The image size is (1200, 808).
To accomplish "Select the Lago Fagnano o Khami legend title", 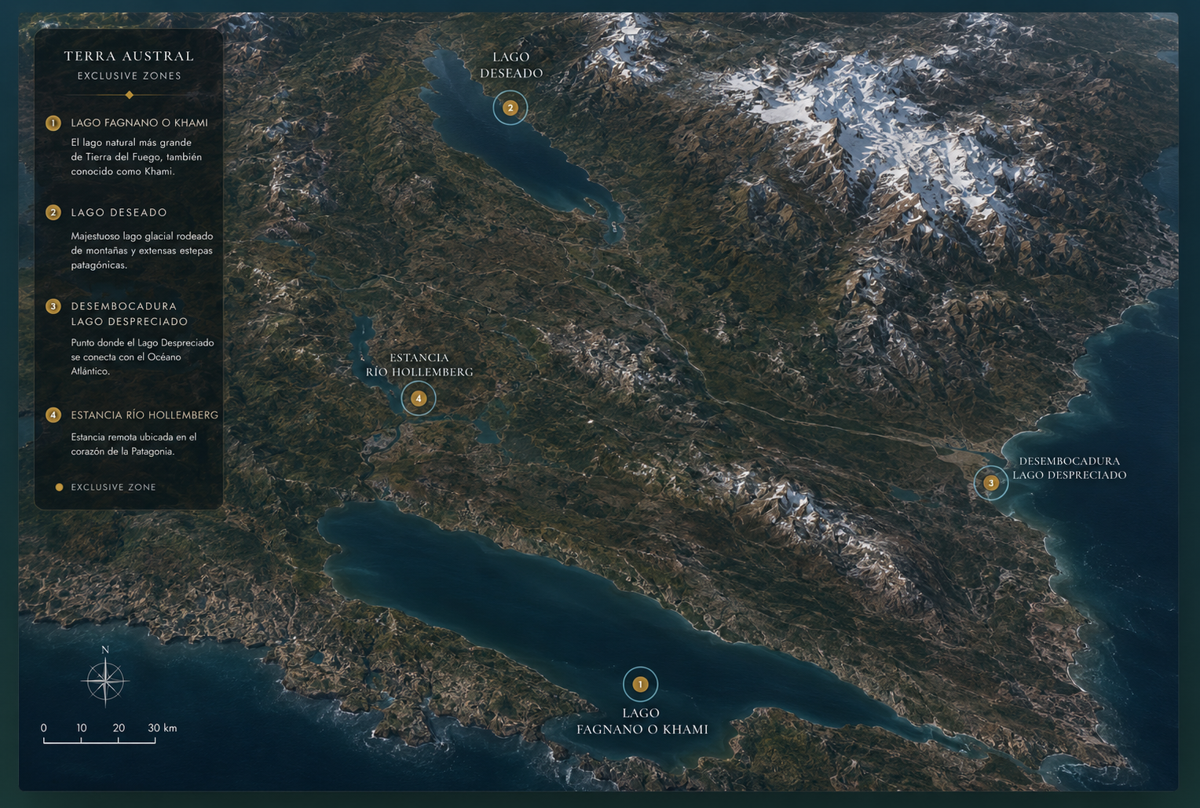I will 139,122.
